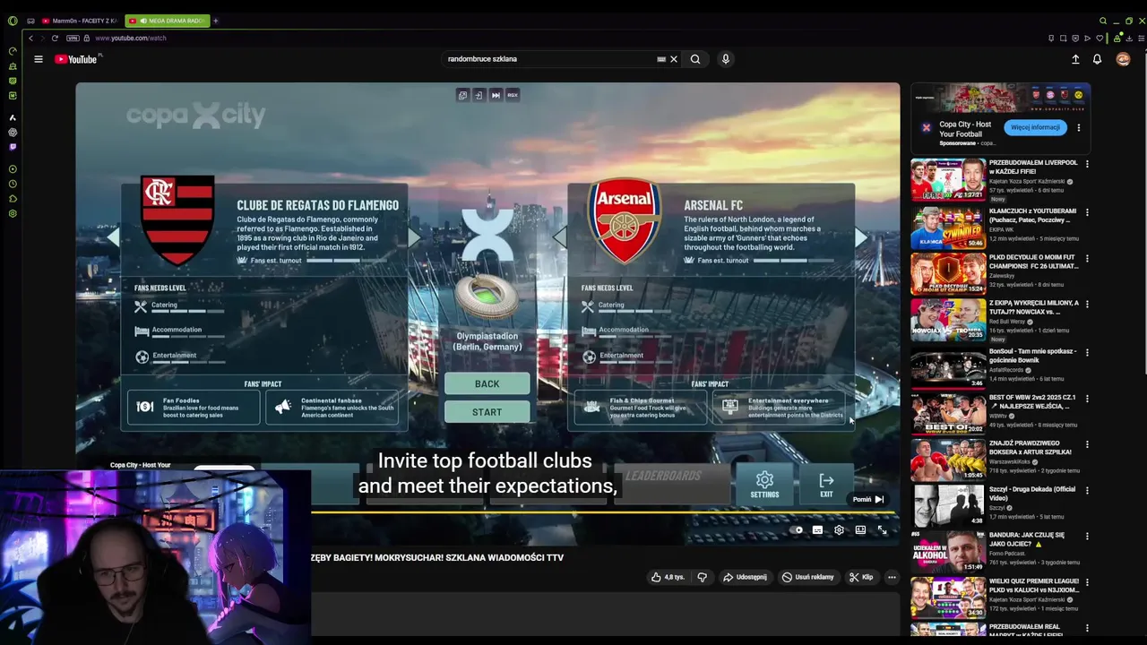
Task: Click right arrow next to Arsenal FC
Action: (x=861, y=237)
